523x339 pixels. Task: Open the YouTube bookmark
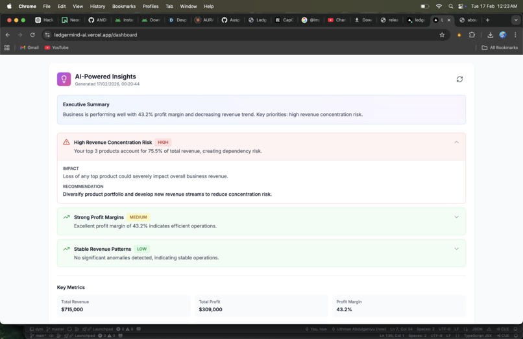[56, 48]
